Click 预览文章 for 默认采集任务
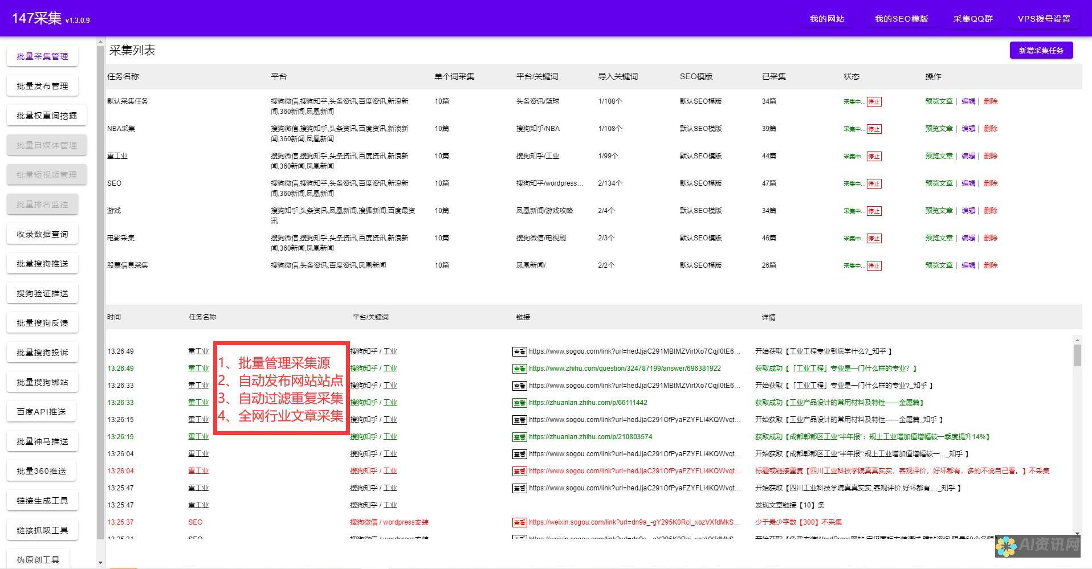Viewport: 1092px width, 569px height. (x=939, y=101)
